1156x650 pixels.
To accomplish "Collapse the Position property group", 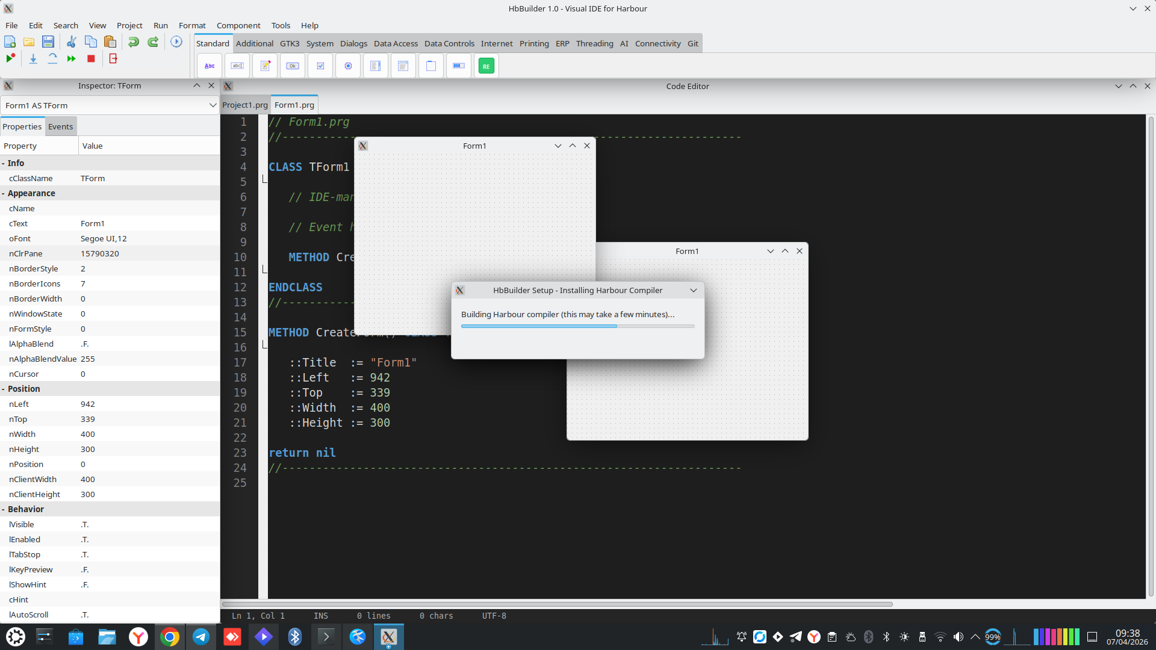I will point(4,389).
